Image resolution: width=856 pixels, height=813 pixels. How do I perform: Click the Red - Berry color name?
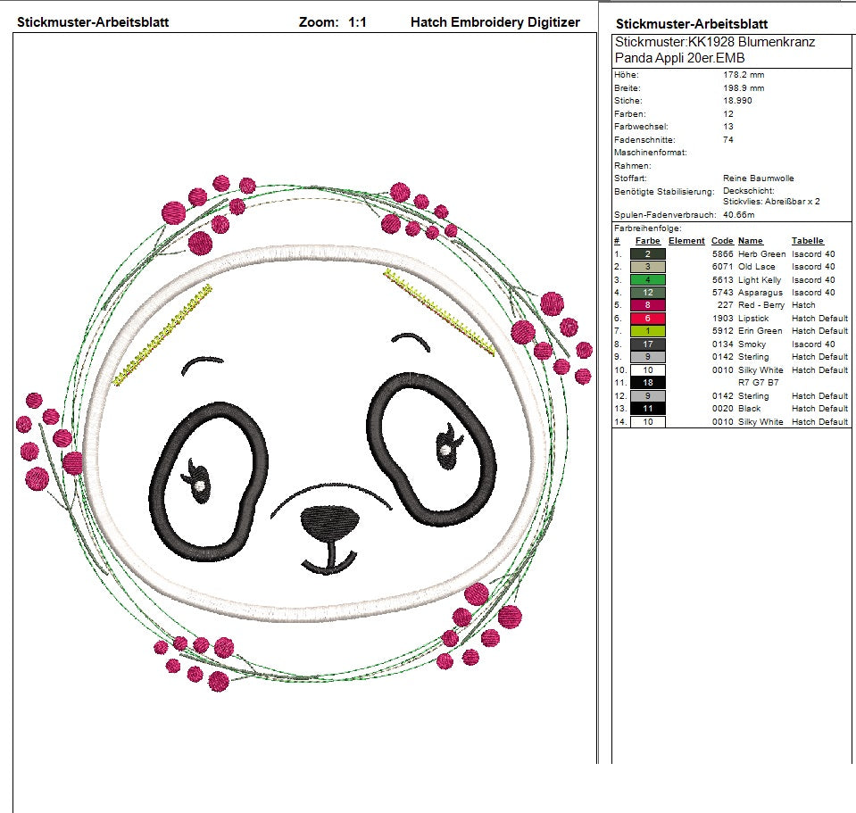pyautogui.click(x=761, y=305)
